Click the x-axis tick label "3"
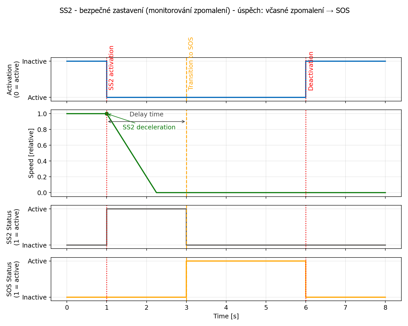 (x=186, y=308)
